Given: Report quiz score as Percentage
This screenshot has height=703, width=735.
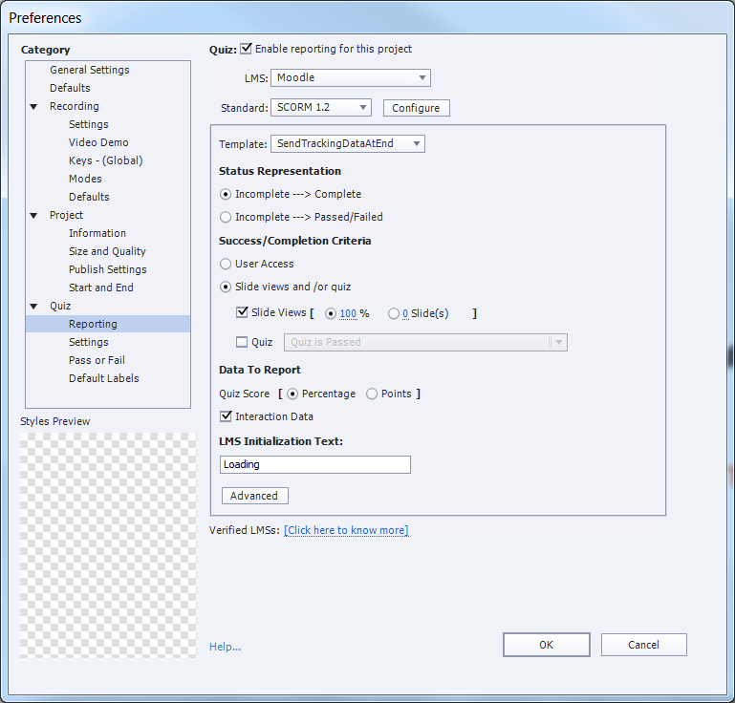Looking at the screenshot, I should (x=292, y=394).
